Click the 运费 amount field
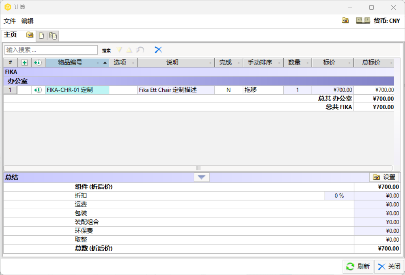Screen dimensions: 405x275 point(377,204)
